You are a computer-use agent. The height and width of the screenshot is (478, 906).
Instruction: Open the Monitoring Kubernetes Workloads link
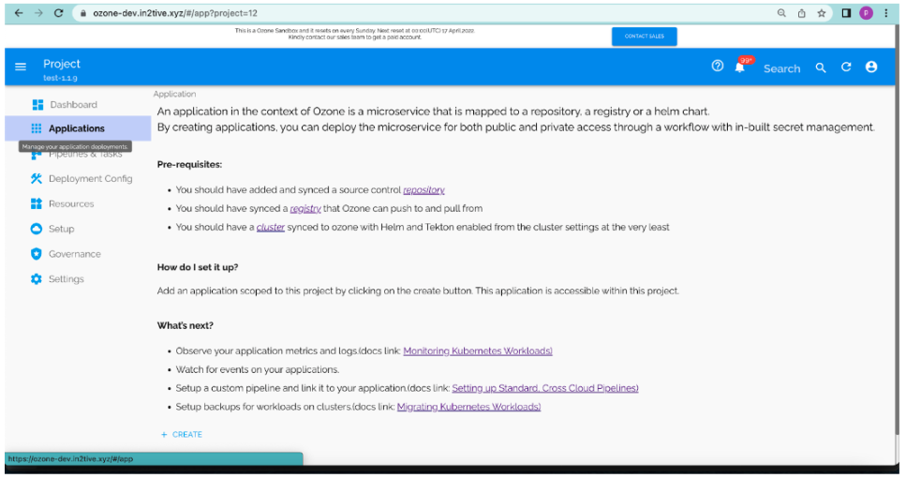[477, 351]
